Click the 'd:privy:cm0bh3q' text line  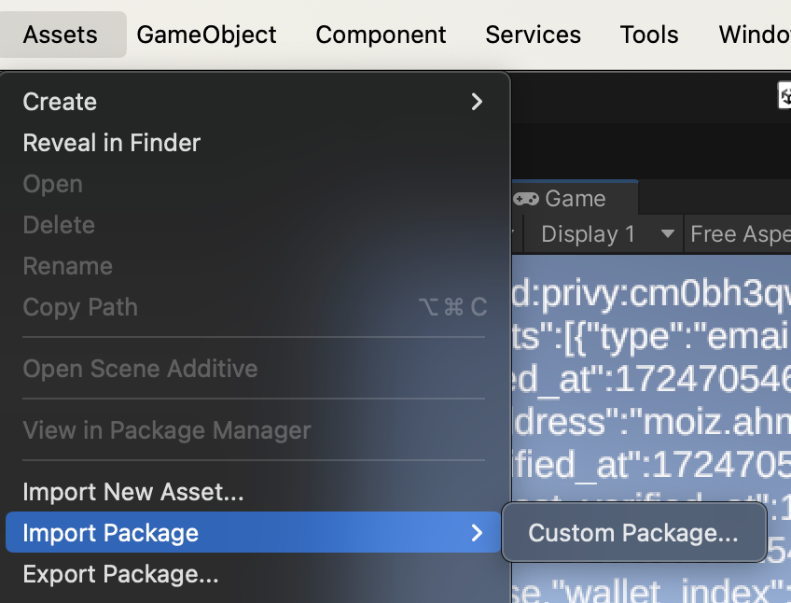click(x=651, y=294)
